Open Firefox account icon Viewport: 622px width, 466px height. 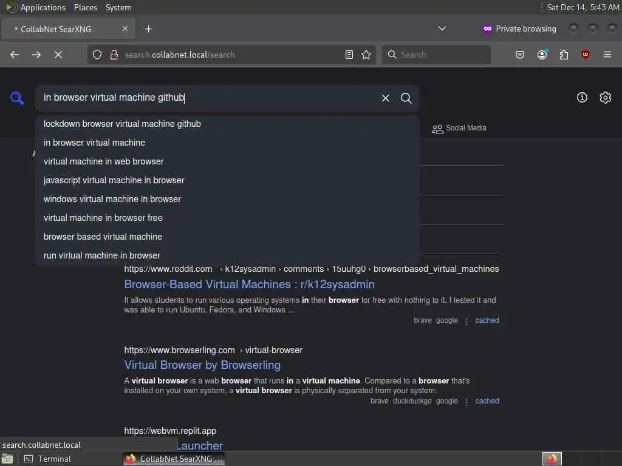(542, 55)
